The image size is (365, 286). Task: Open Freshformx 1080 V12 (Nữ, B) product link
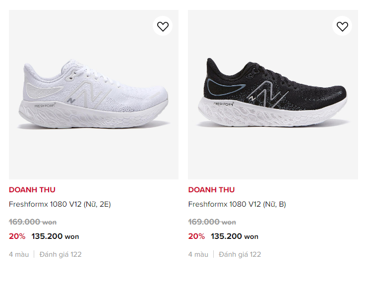[237, 204]
